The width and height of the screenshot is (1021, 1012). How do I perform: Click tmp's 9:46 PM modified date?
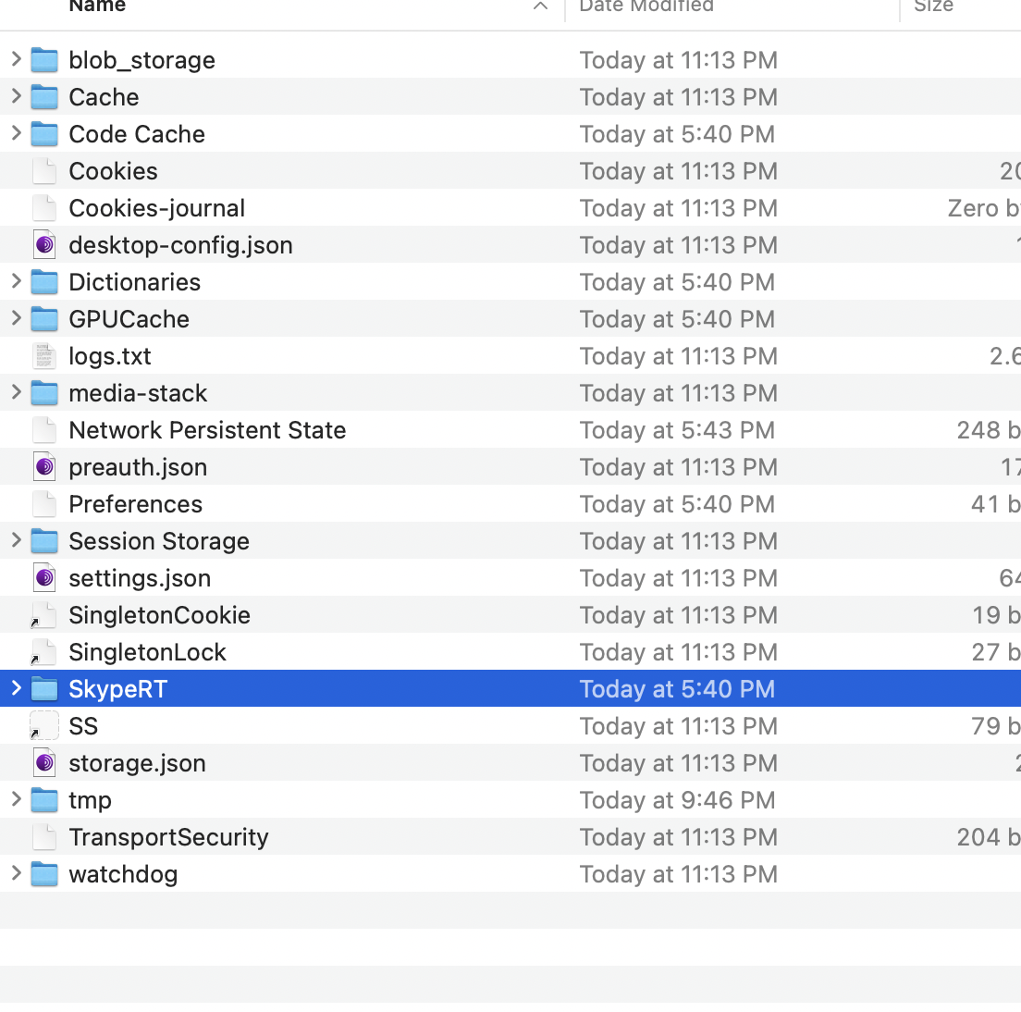677,799
